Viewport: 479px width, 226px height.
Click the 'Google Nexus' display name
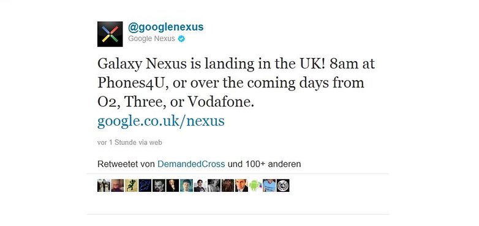click(x=151, y=38)
